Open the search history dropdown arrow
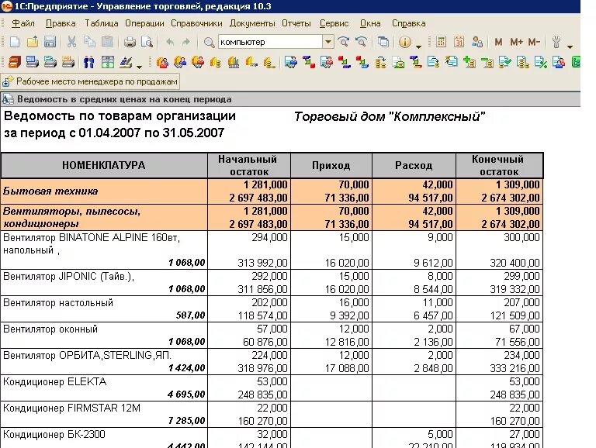 tap(328, 42)
